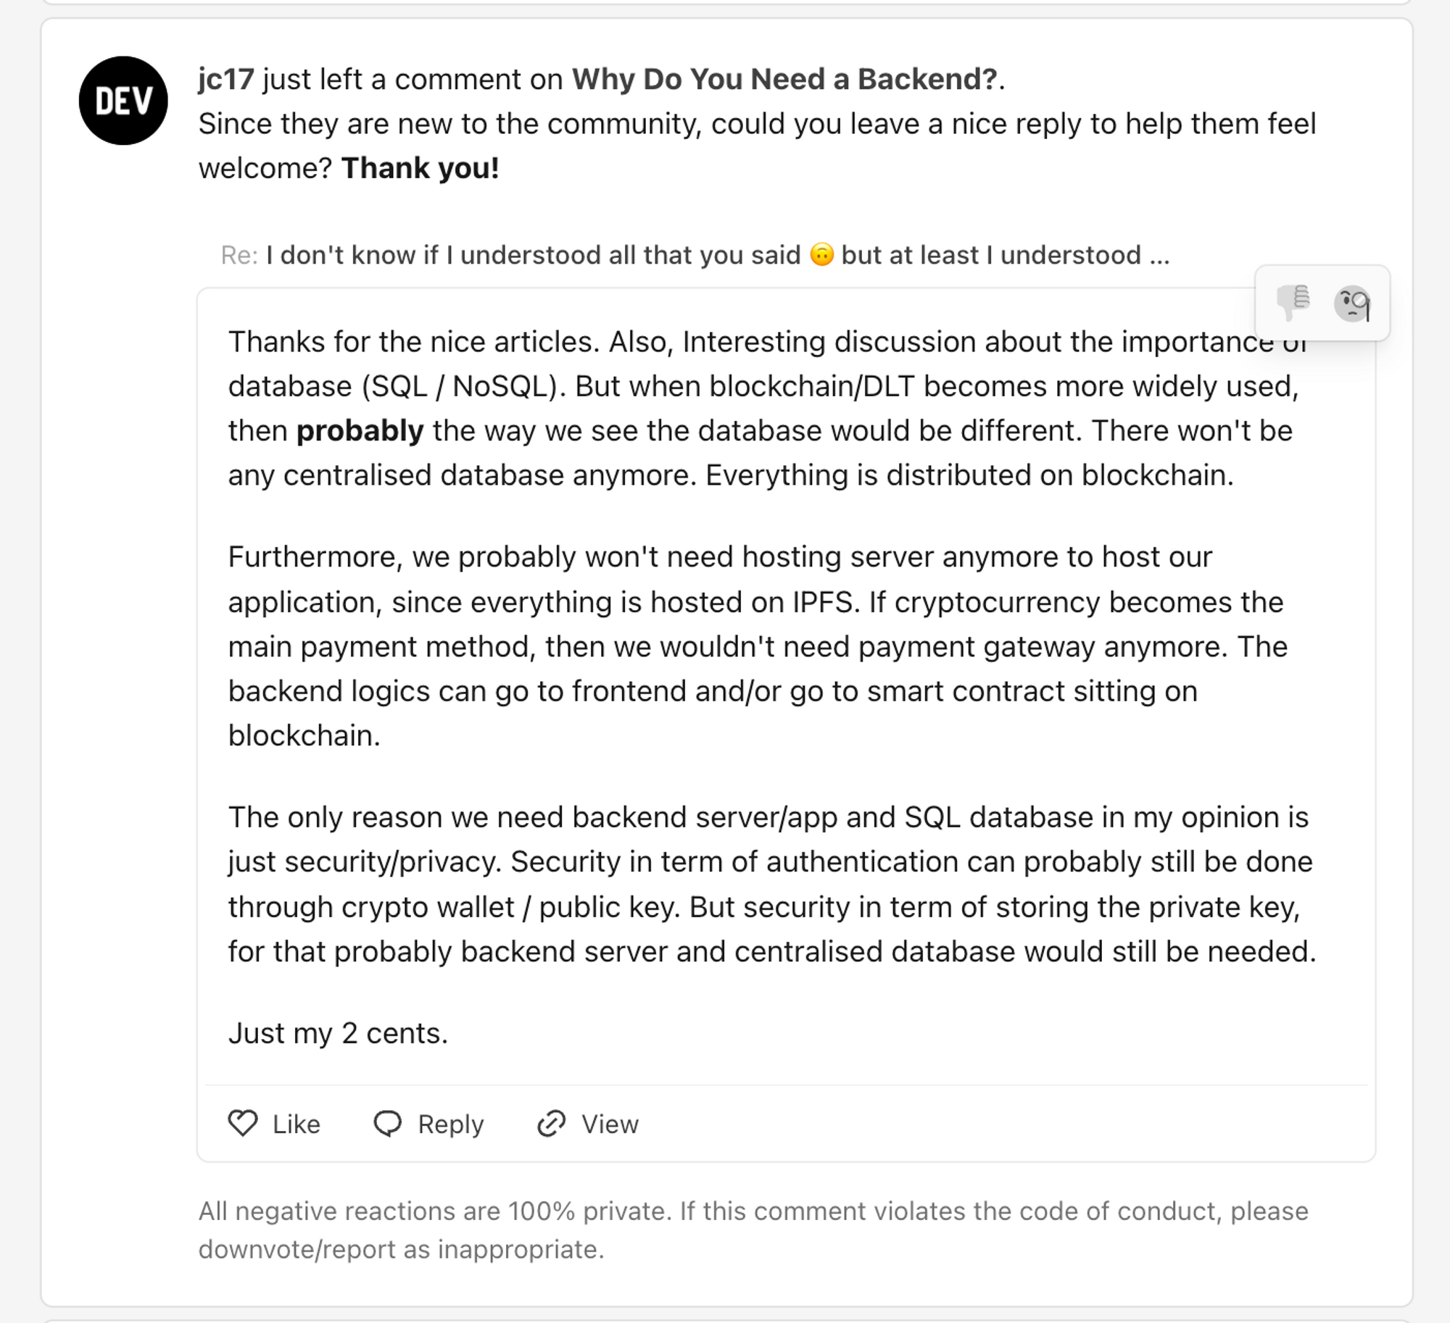Click the line "Just my 2 cents."

pyautogui.click(x=338, y=1032)
